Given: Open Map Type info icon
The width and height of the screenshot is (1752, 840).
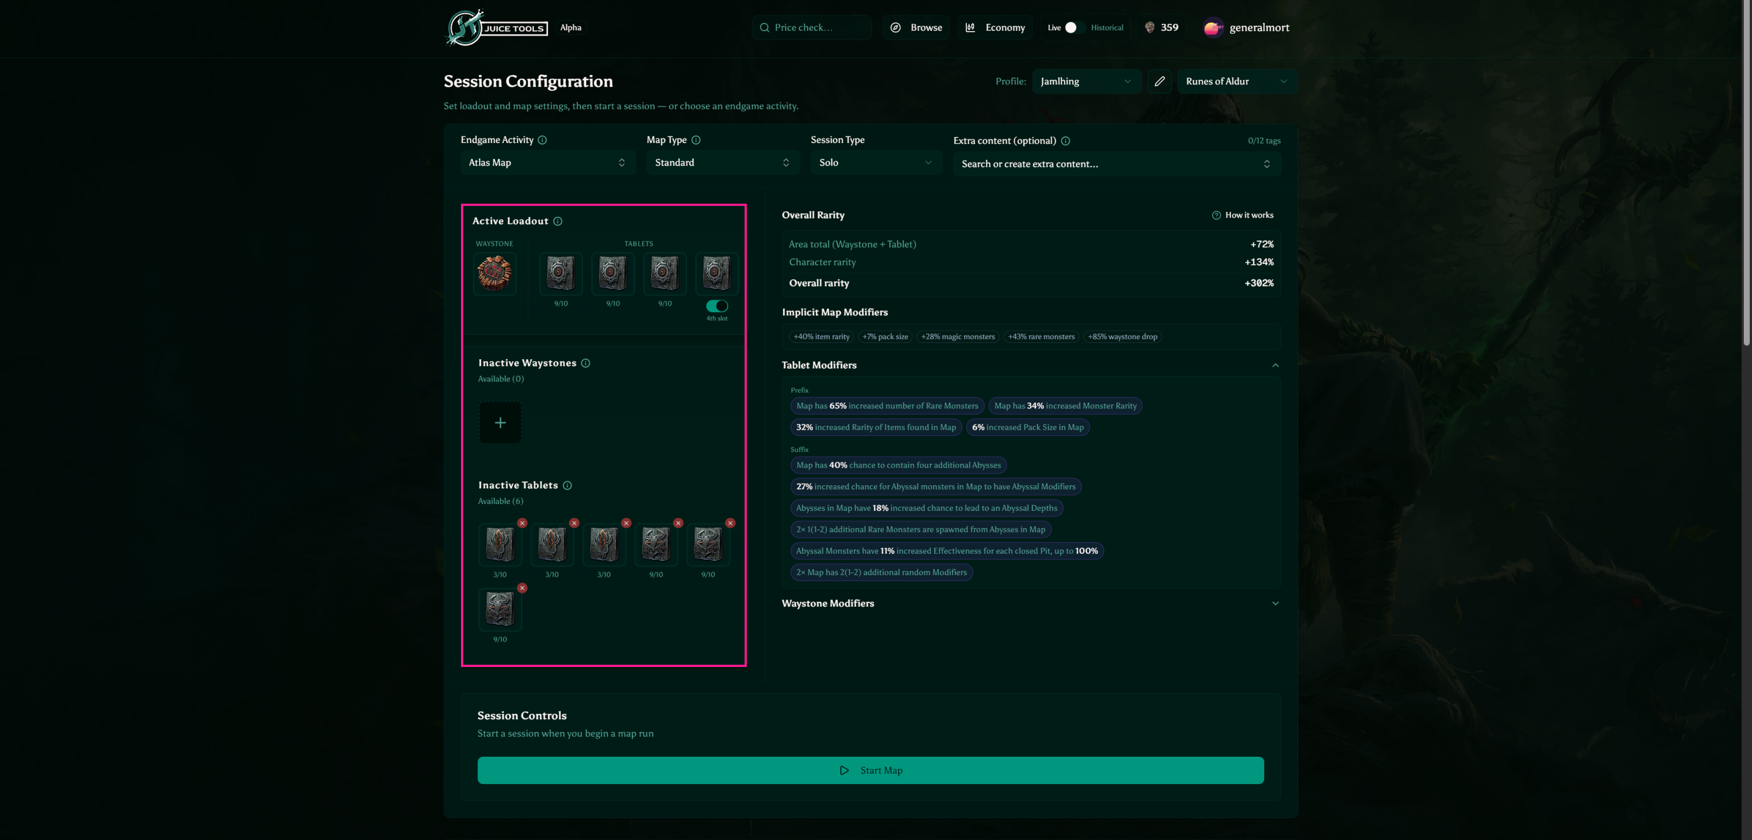Looking at the screenshot, I should [696, 140].
